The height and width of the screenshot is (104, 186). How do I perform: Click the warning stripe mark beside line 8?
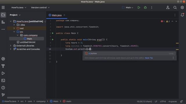pos(177,43)
